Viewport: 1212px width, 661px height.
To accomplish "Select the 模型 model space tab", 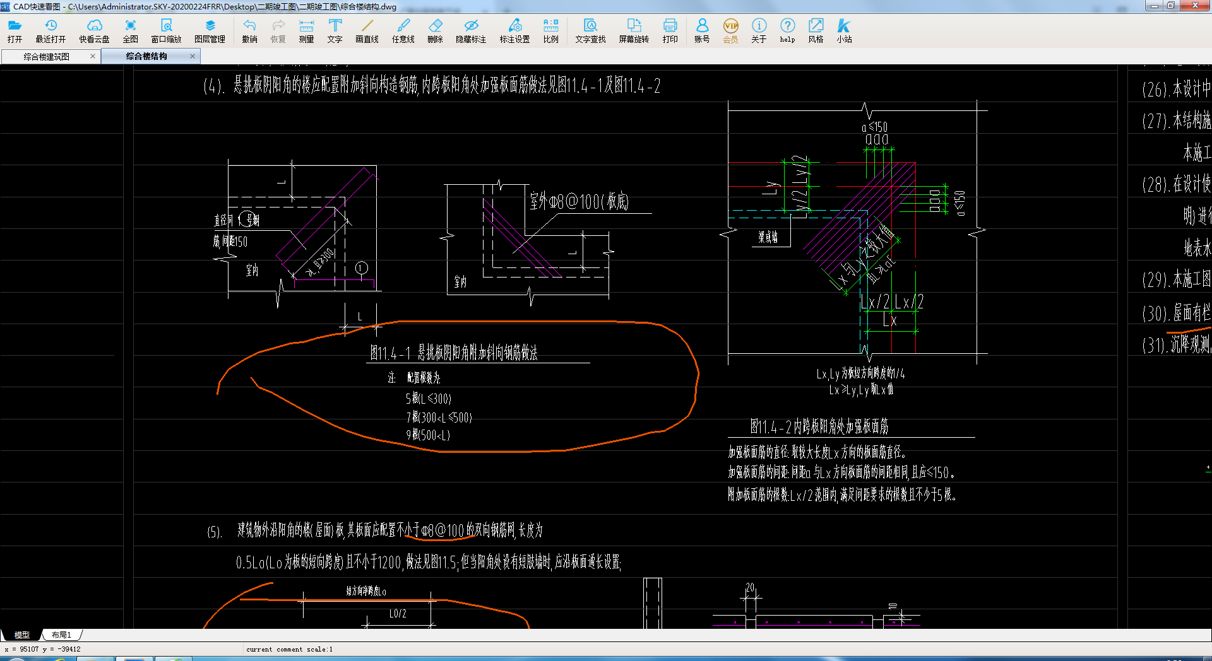I will [x=22, y=635].
